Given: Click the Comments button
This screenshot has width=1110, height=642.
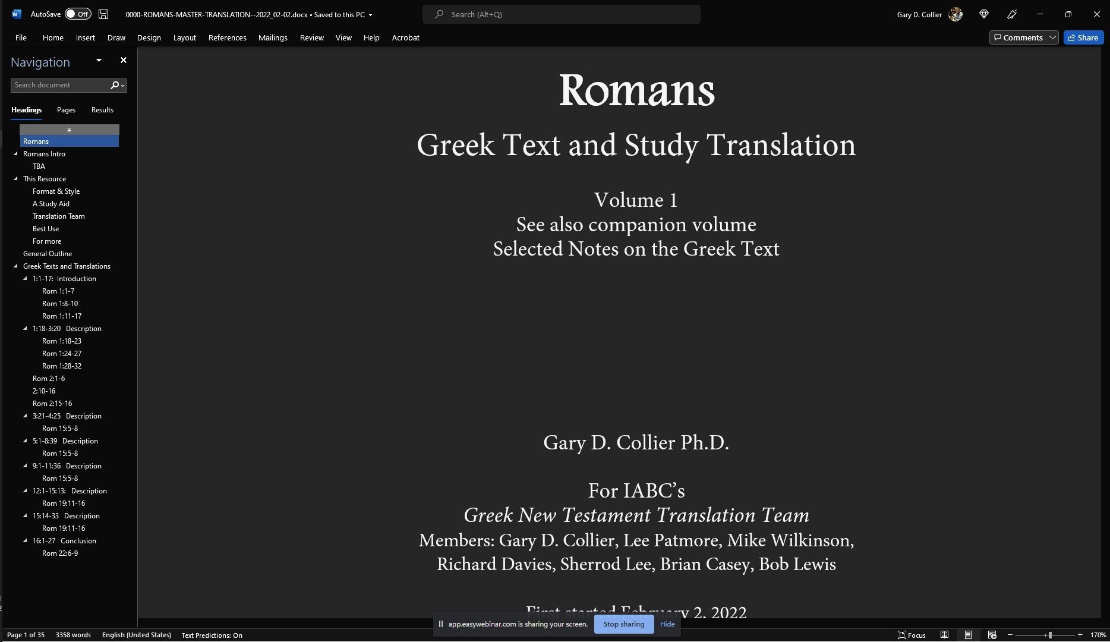Looking at the screenshot, I should point(1018,37).
